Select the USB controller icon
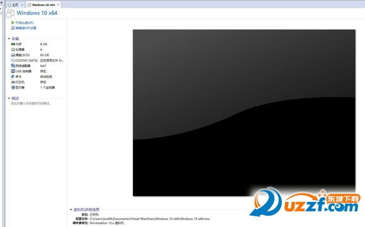The height and width of the screenshot is (227, 365). 13,71
